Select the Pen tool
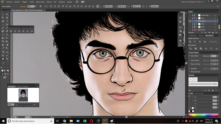Image resolution: width=221 pixels, height=124 pixels. click(x=3, y=21)
